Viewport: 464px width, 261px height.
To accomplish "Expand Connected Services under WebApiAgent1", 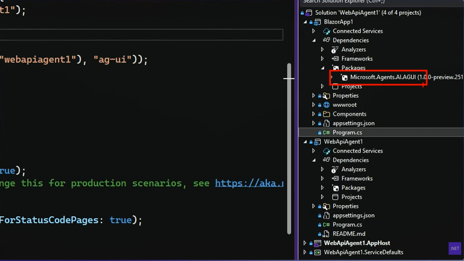I will (x=314, y=151).
